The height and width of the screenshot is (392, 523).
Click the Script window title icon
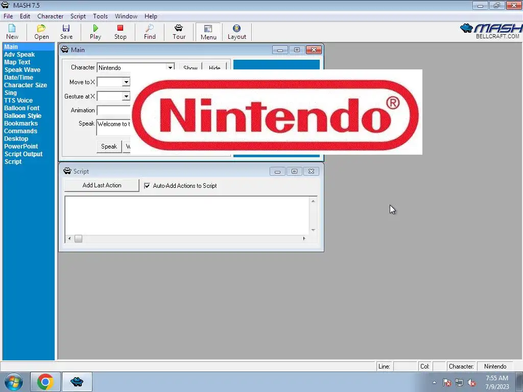[x=67, y=171]
